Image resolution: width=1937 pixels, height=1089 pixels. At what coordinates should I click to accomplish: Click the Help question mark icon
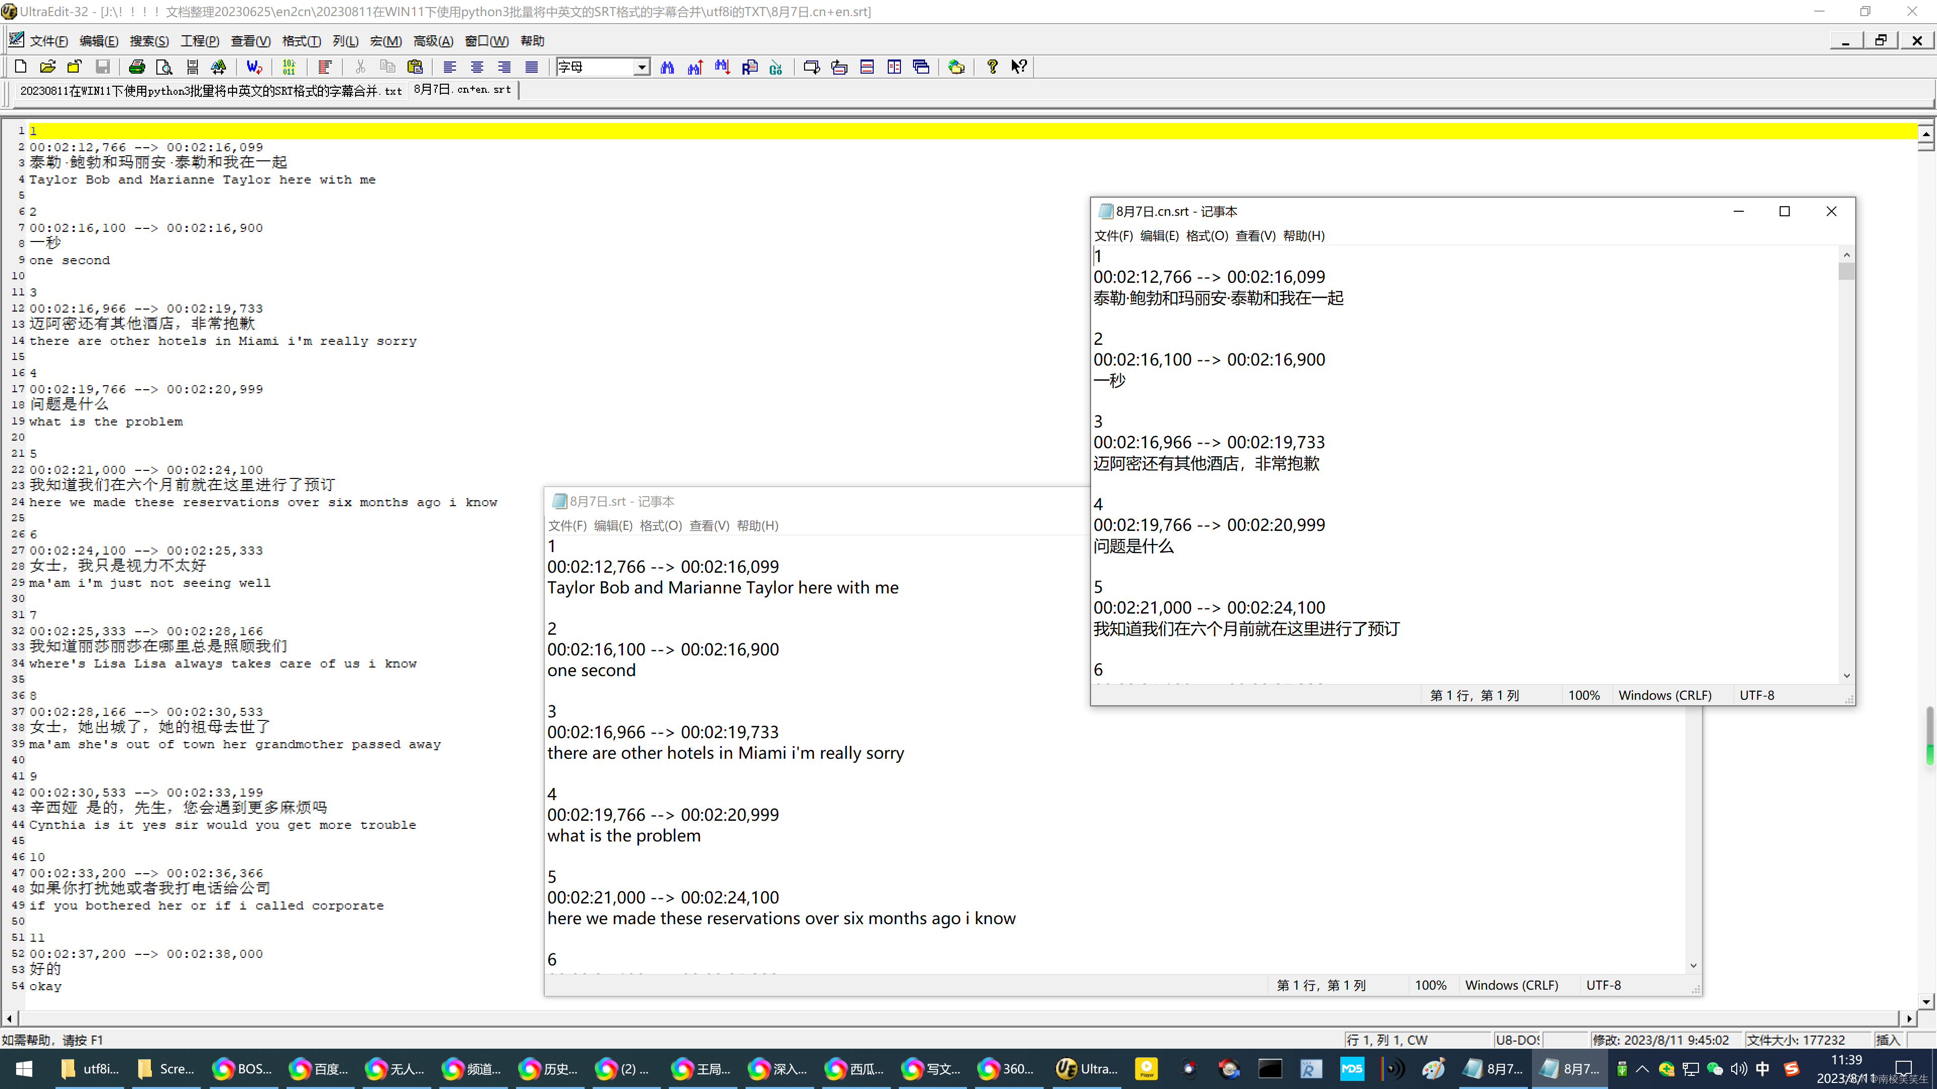pyautogui.click(x=993, y=67)
